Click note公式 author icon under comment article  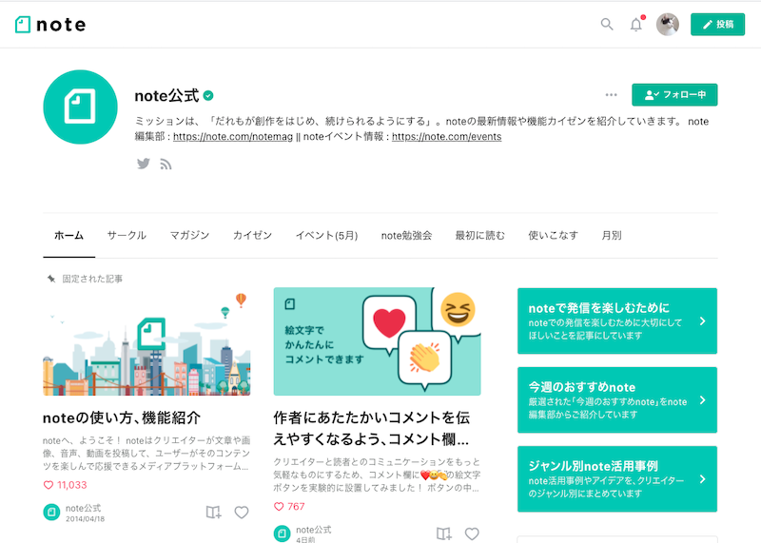(282, 533)
